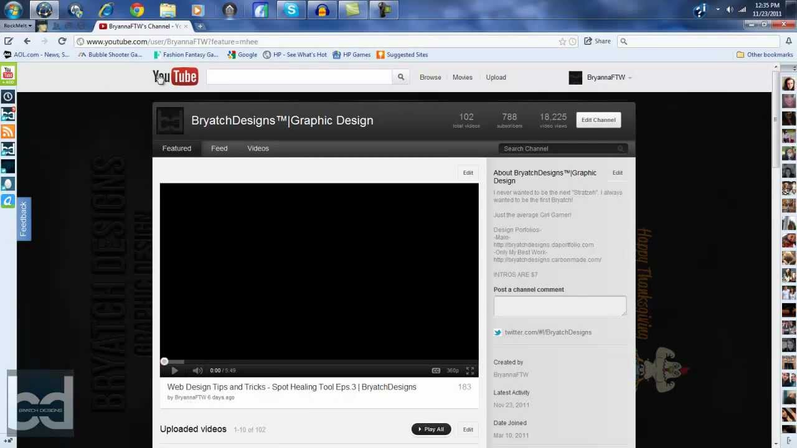Image resolution: width=797 pixels, height=448 pixels.
Task: Open the Feedback side tab
Action: (x=24, y=219)
